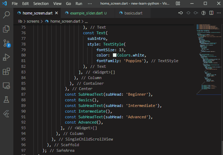223x155 pixels.
Task: Click the Colors.white color swatch
Action: (115, 55)
